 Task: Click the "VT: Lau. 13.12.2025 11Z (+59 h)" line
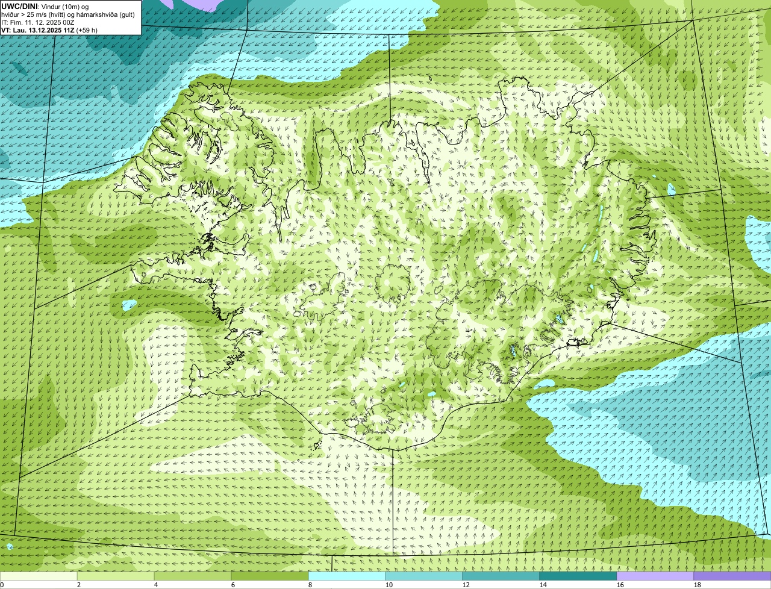tap(49, 30)
